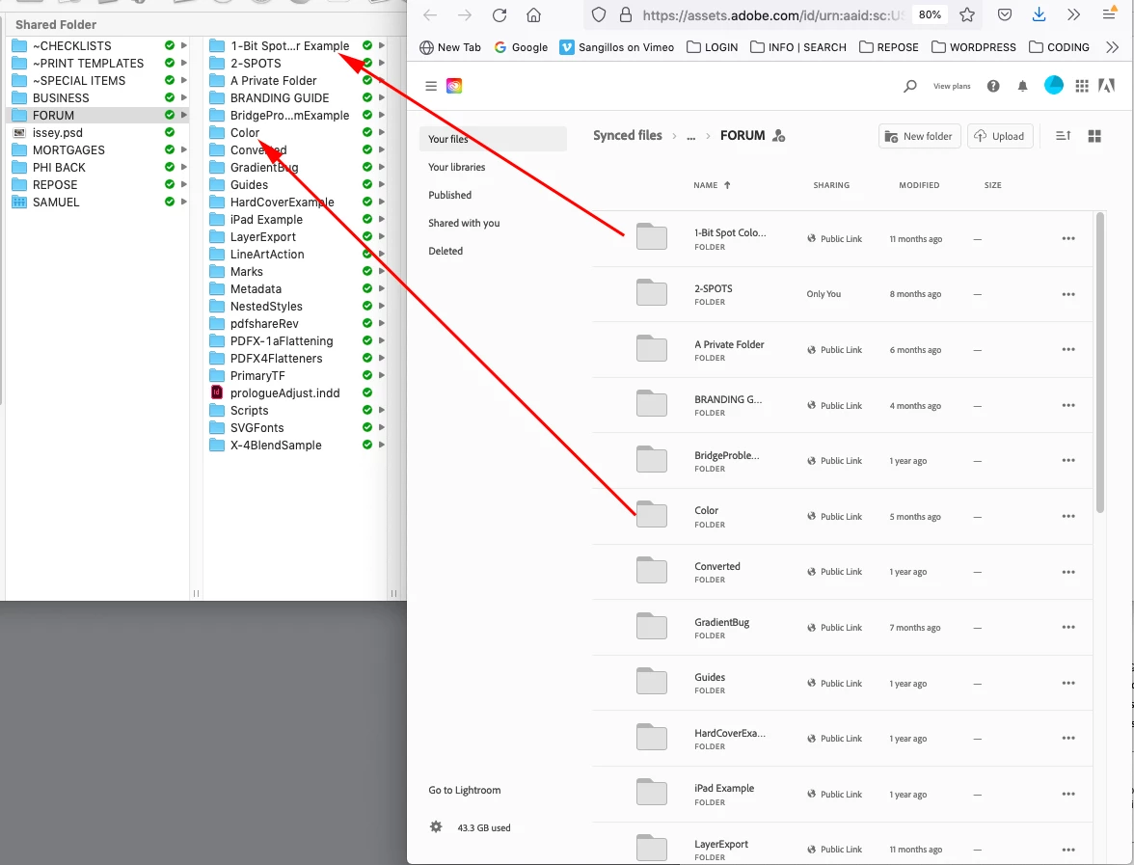Open notifications bell
This screenshot has height=865, width=1134.
pyautogui.click(x=1022, y=86)
